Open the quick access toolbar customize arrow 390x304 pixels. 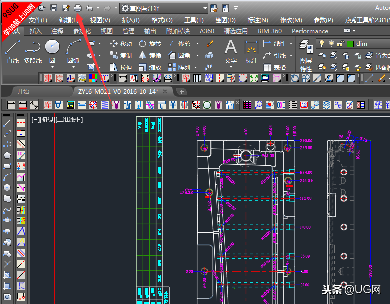[x=236, y=8]
